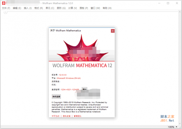
Task: Close the Mathematica main window
Action: click(x=177, y=3)
